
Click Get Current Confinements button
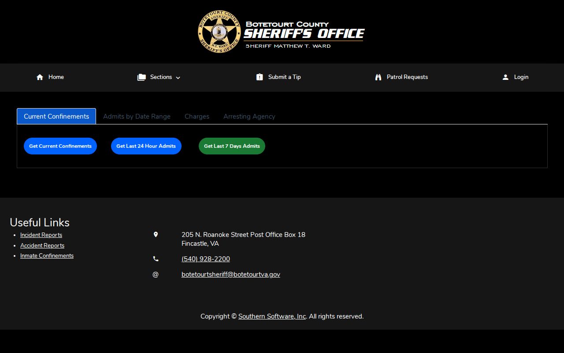(60, 146)
